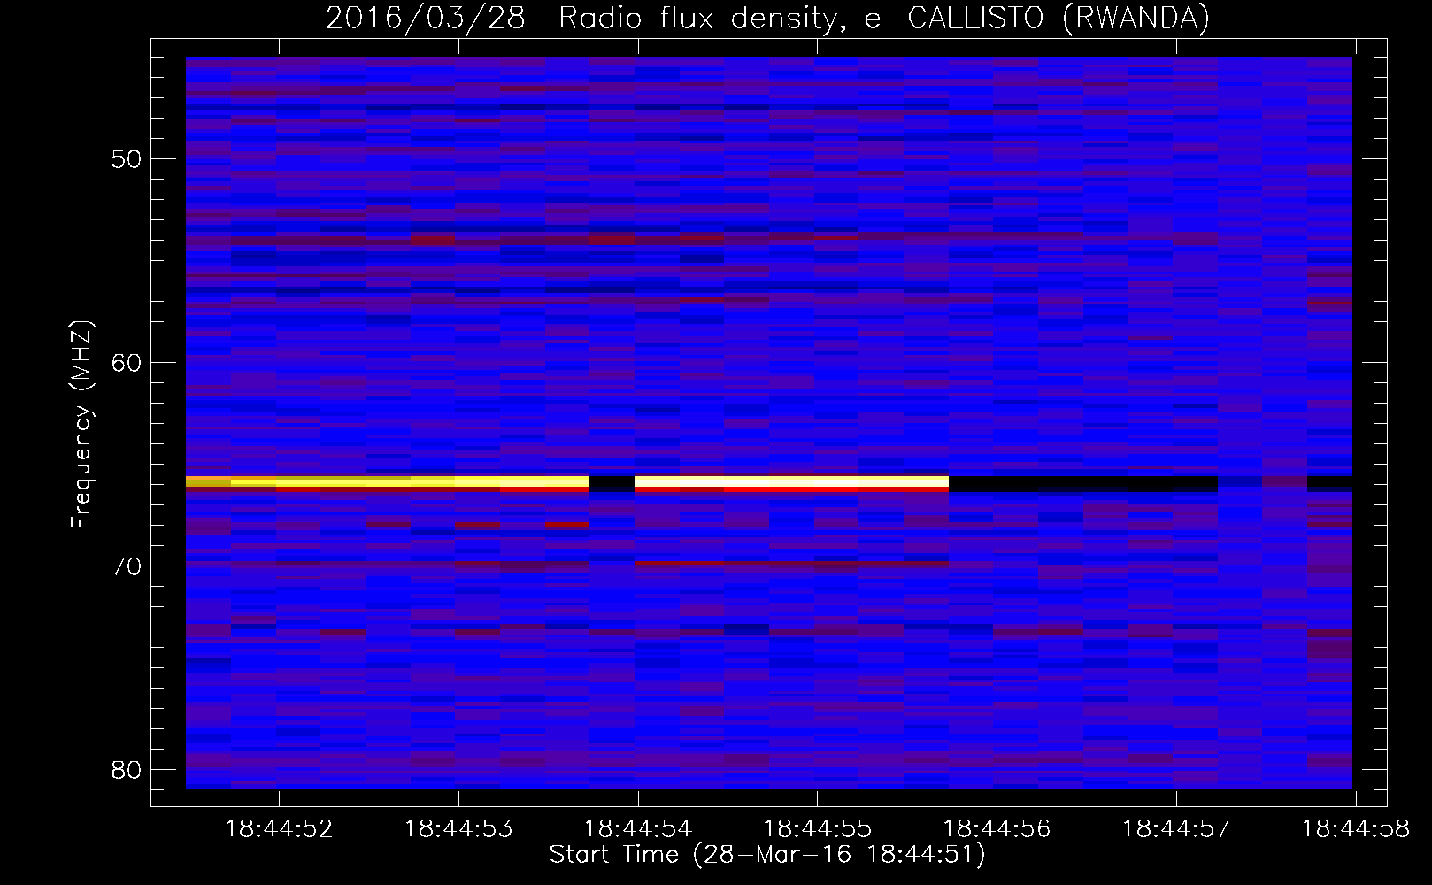1432x885 pixels.
Task: Click the 18:44:52 time tick label
Action: point(279,829)
